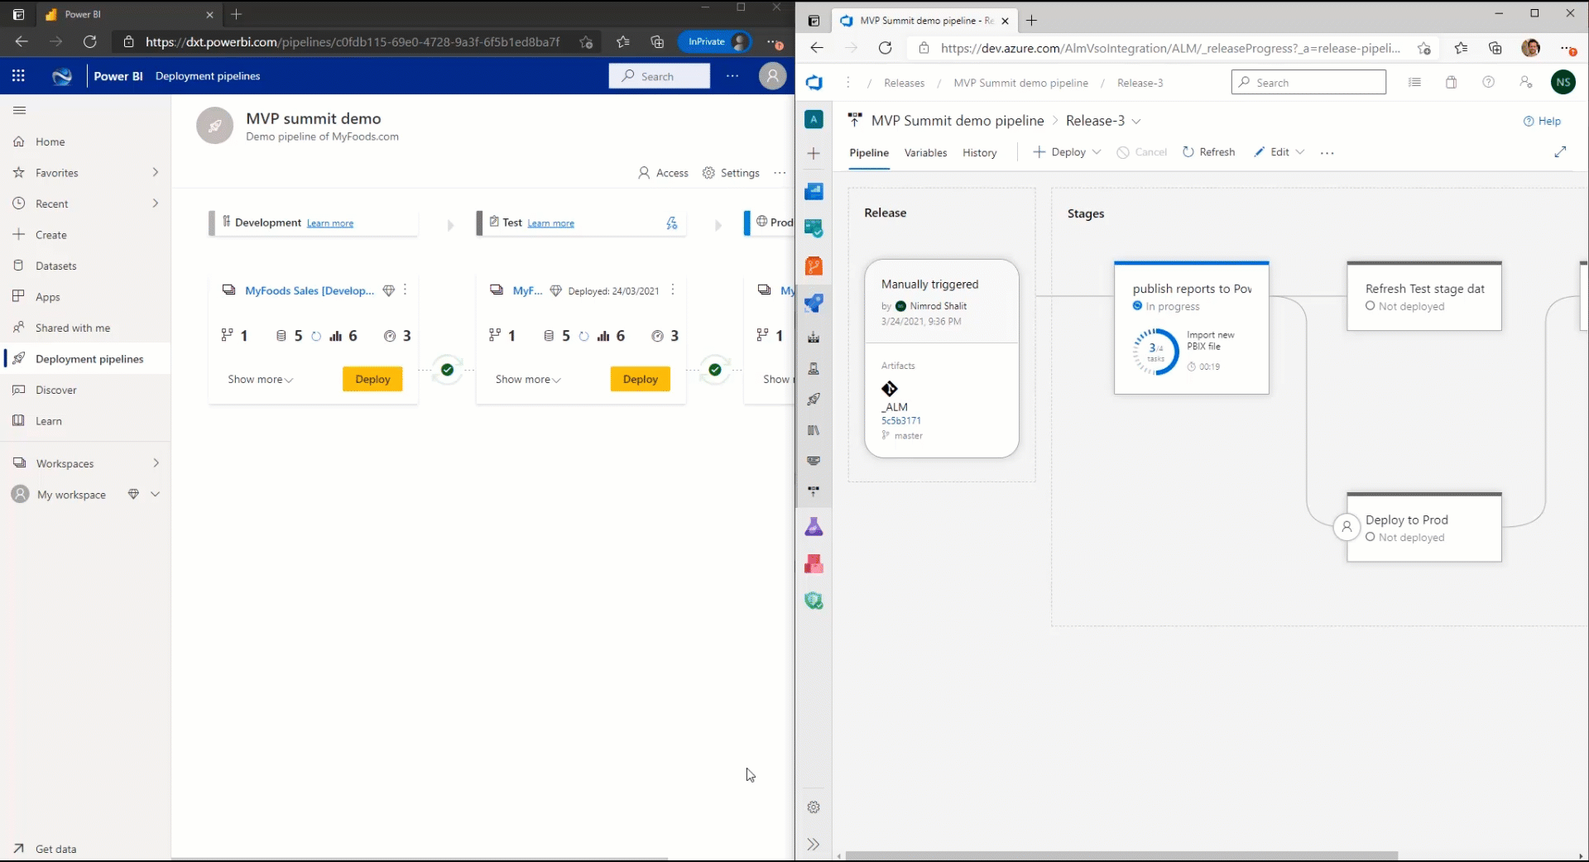Expand Show more in Development stage
Viewport: 1589px width, 862px height.
(x=260, y=380)
